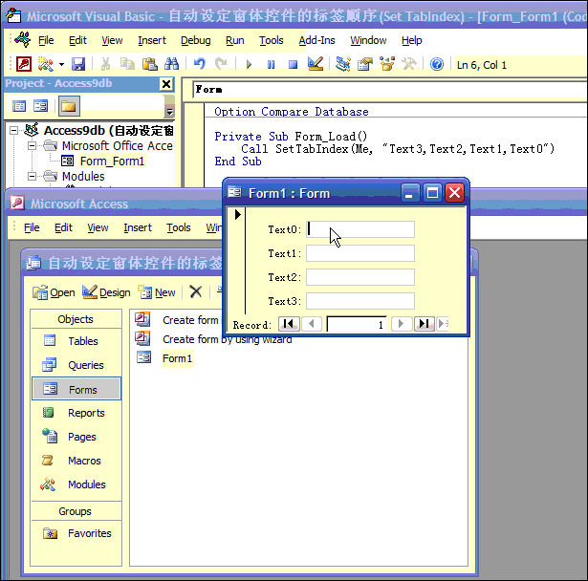
Task: Open Tools menu in Microsoft Access window
Action: pyautogui.click(x=179, y=227)
